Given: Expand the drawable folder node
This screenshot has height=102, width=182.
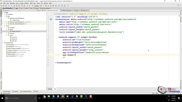Looking at the screenshot, I should [7, 28].
